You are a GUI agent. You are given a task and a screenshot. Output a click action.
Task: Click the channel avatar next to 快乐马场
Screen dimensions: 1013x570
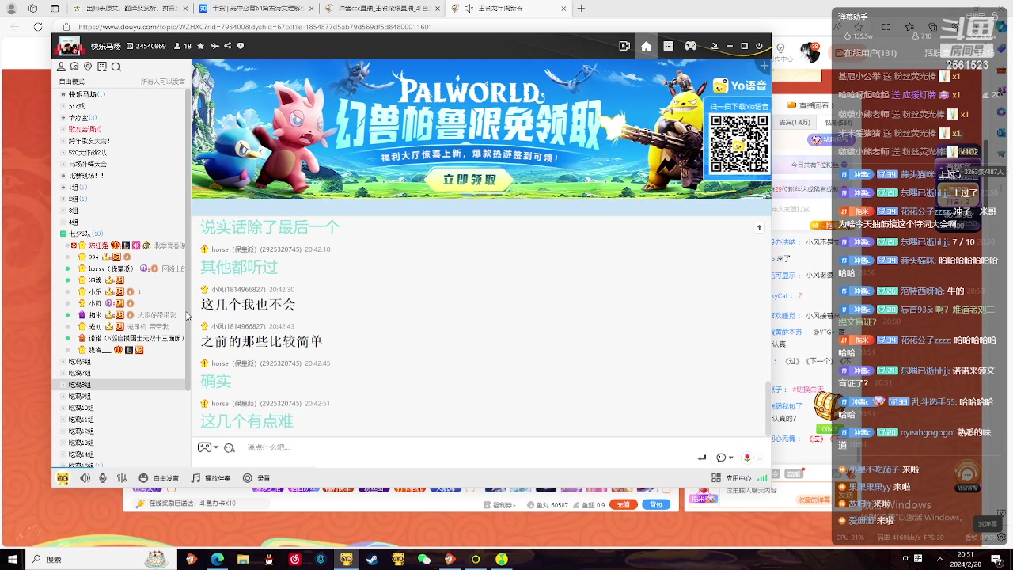point(70,46)
